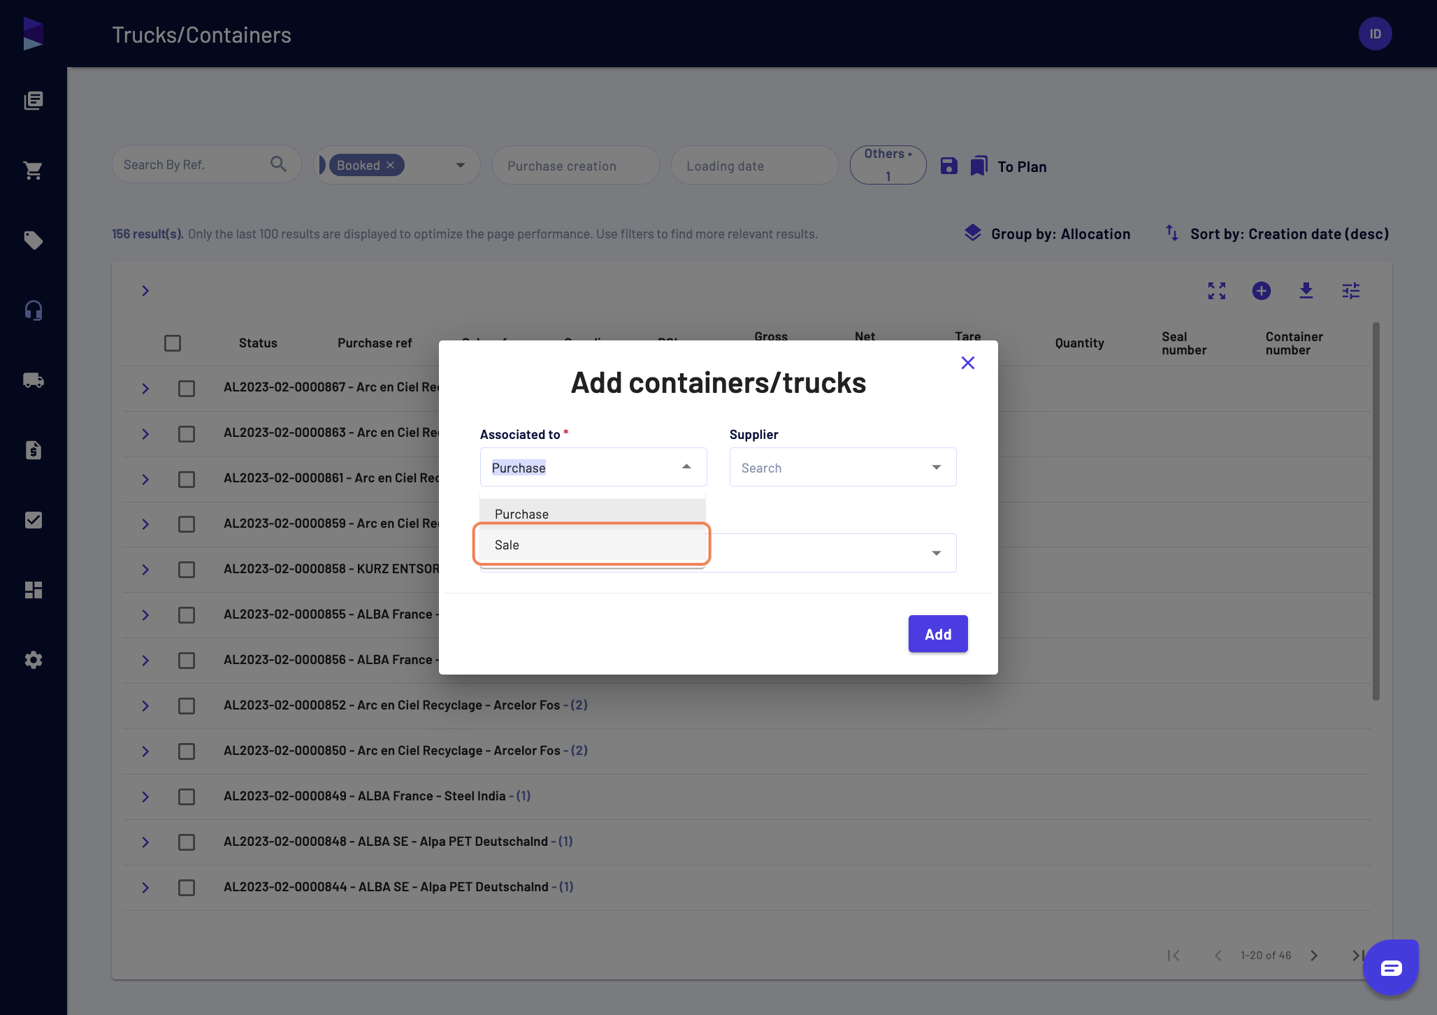Screen dimensions: 1437x1015
Task: Select the Purchase option in list
Action: pyautogui.click(x=592, y=514)
